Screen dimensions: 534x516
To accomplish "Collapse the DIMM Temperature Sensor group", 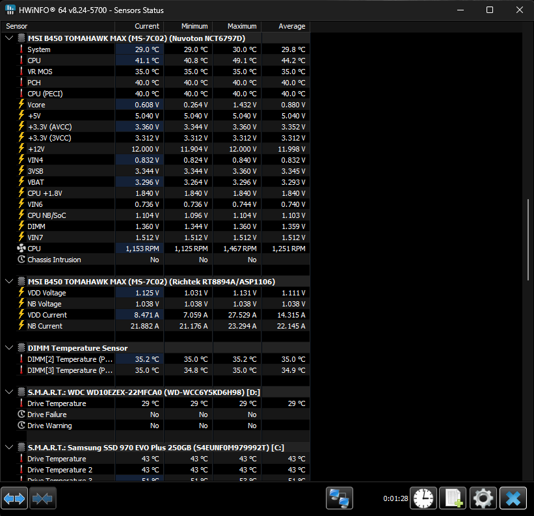I will (x=9, y=347).
